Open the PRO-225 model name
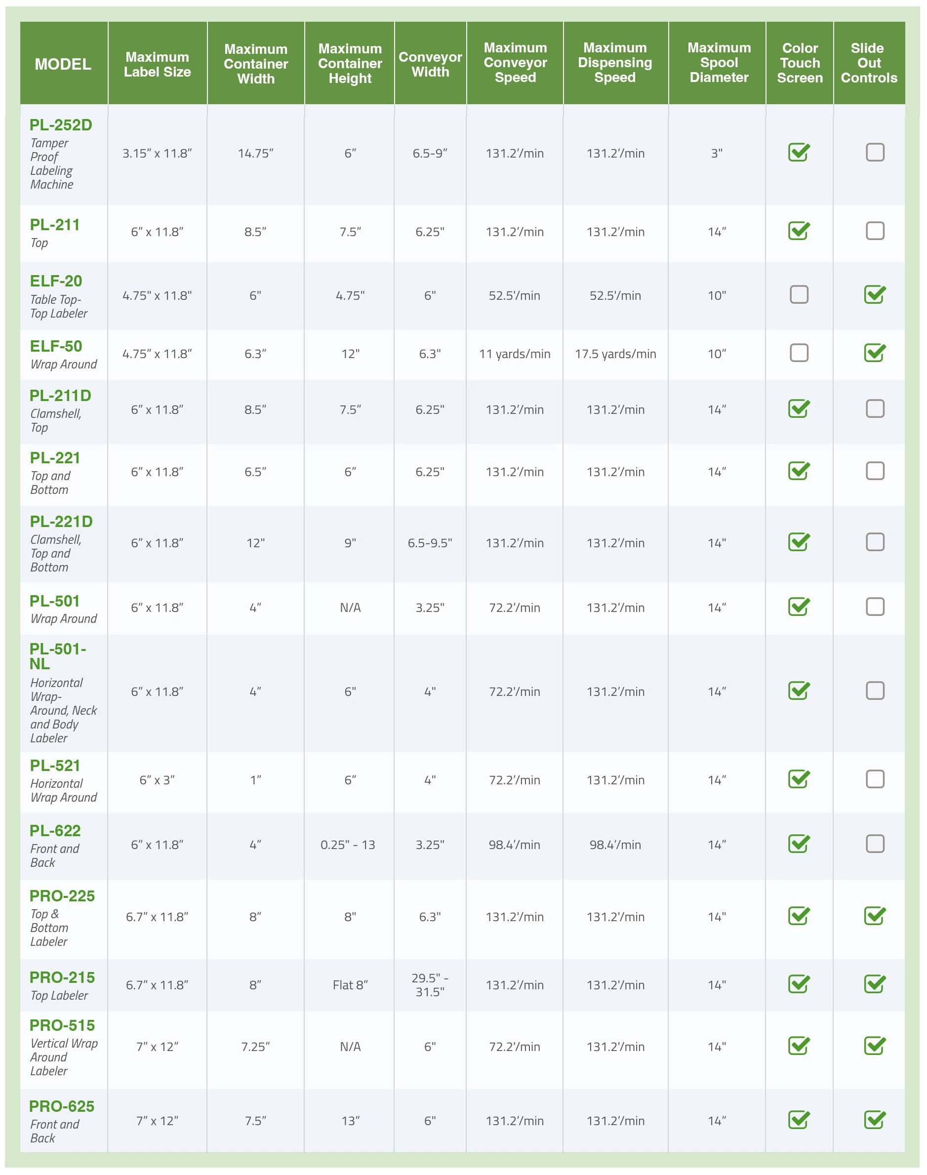 62,895
